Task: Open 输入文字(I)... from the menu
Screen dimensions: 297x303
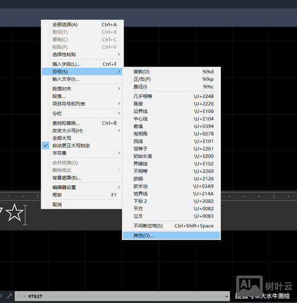Action: pyautogui.click(x=82, y=79)
